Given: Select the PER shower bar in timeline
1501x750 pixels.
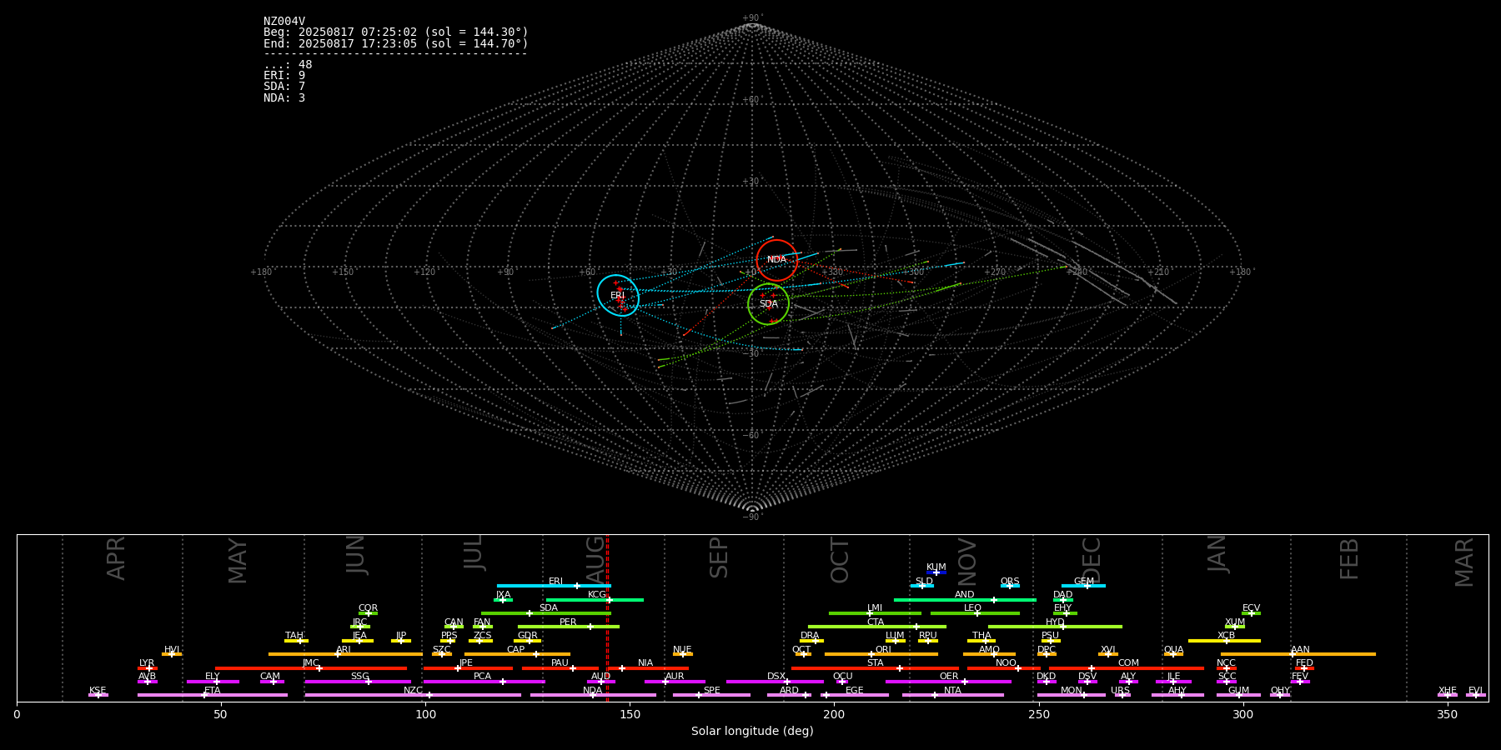Looking at the screenshot, I should tap(569, 627).
